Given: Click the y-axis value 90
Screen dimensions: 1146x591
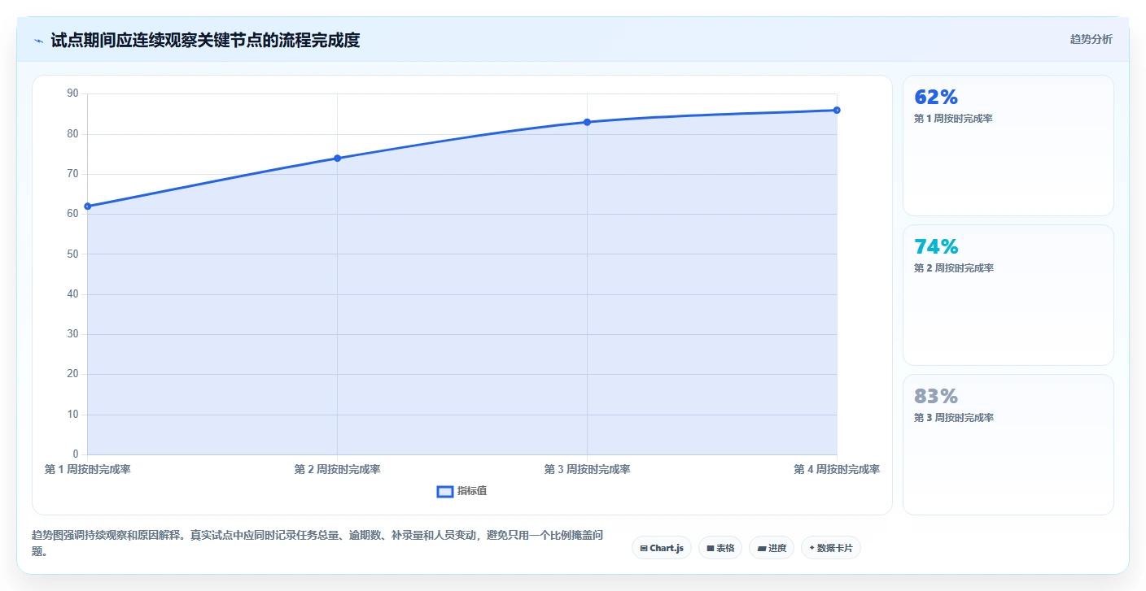Looking at the screenshot, I should (x=72, y=93).
